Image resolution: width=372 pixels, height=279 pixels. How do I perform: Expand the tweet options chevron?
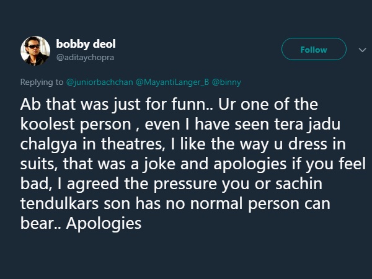click(362, 50)
